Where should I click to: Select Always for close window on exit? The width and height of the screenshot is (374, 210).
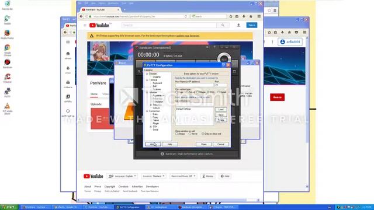[x=176, y=134]
